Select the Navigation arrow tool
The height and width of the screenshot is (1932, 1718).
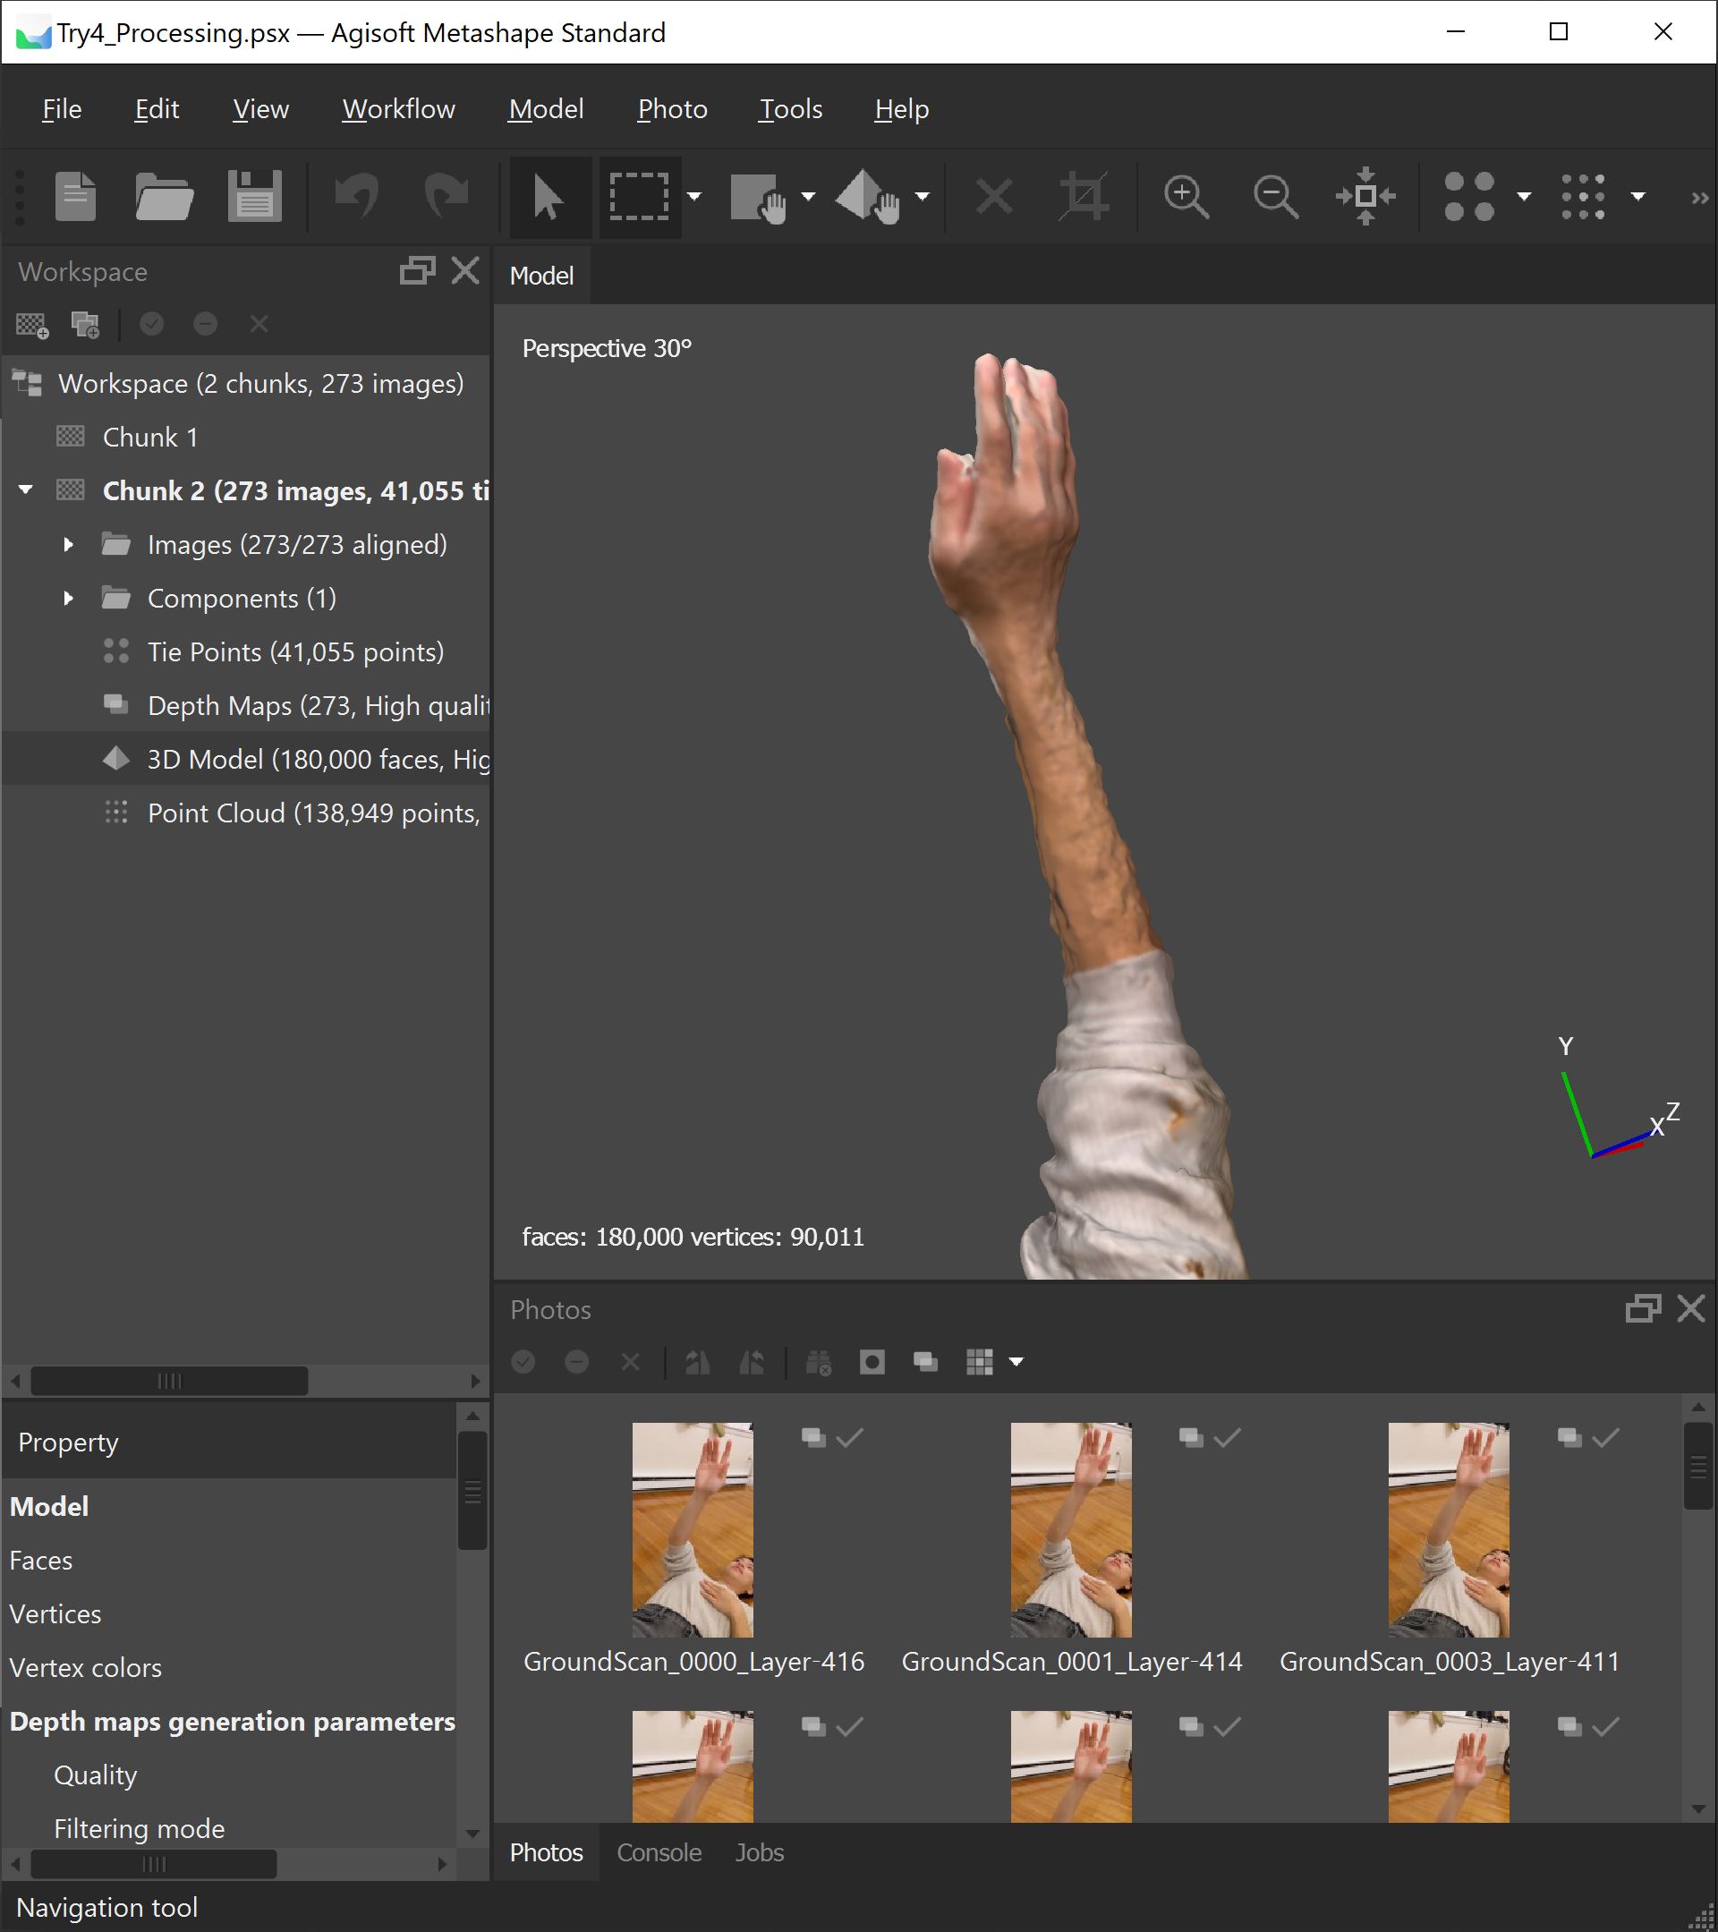pyautogui.click(x=549, y=197)
